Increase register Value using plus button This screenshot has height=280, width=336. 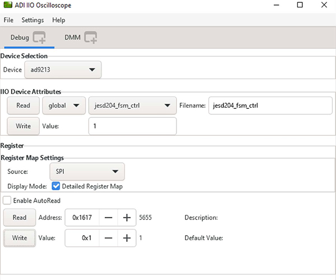[127, 238]
